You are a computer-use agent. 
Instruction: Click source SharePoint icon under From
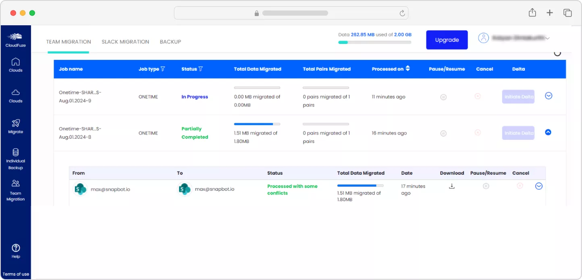pyautogui.click(x=81, y=189)
